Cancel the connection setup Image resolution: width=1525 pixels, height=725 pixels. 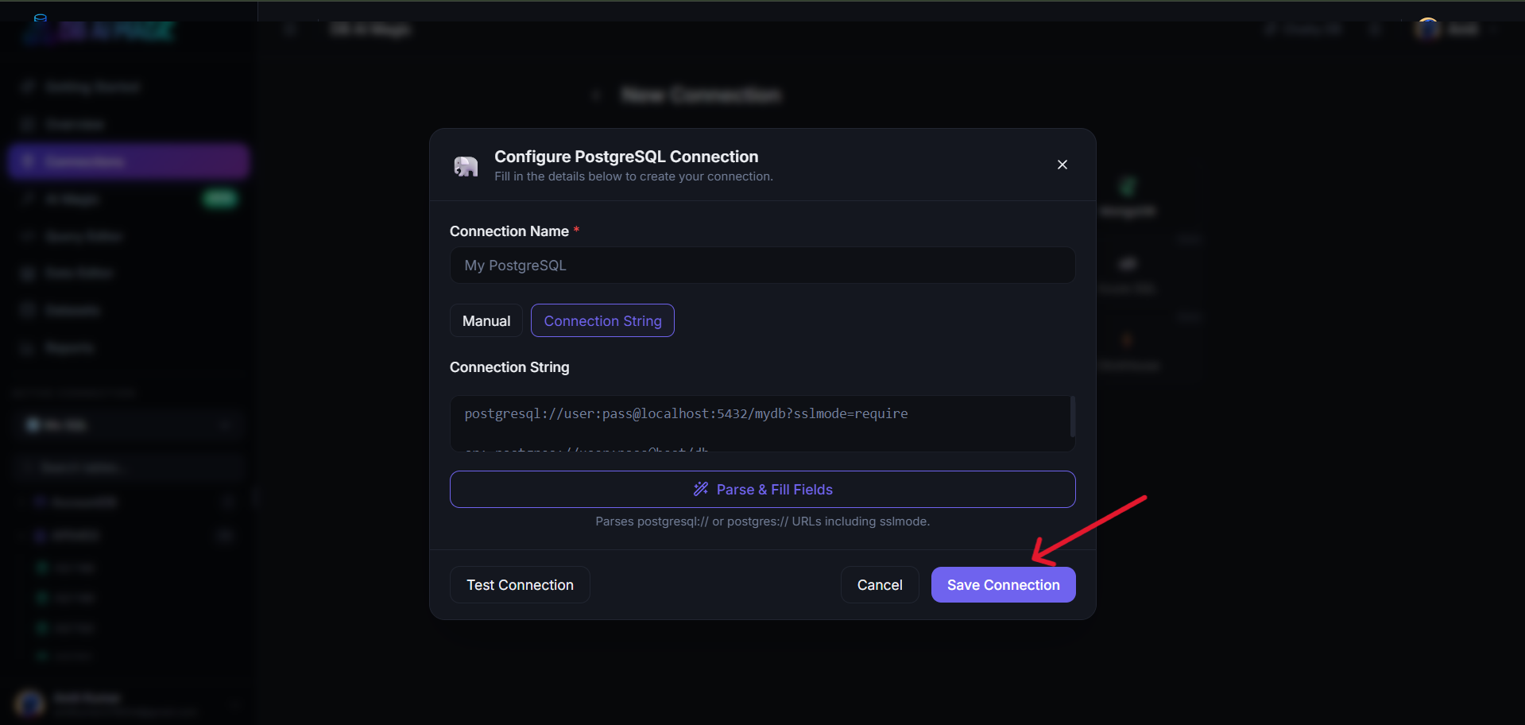(x=880, y=584)
